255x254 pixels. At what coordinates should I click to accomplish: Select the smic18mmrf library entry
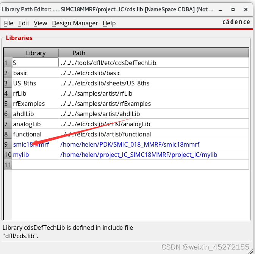31,144
